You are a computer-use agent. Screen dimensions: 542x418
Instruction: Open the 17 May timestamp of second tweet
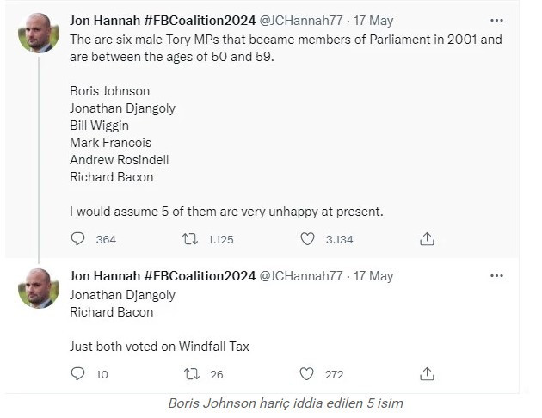point(375,276)
